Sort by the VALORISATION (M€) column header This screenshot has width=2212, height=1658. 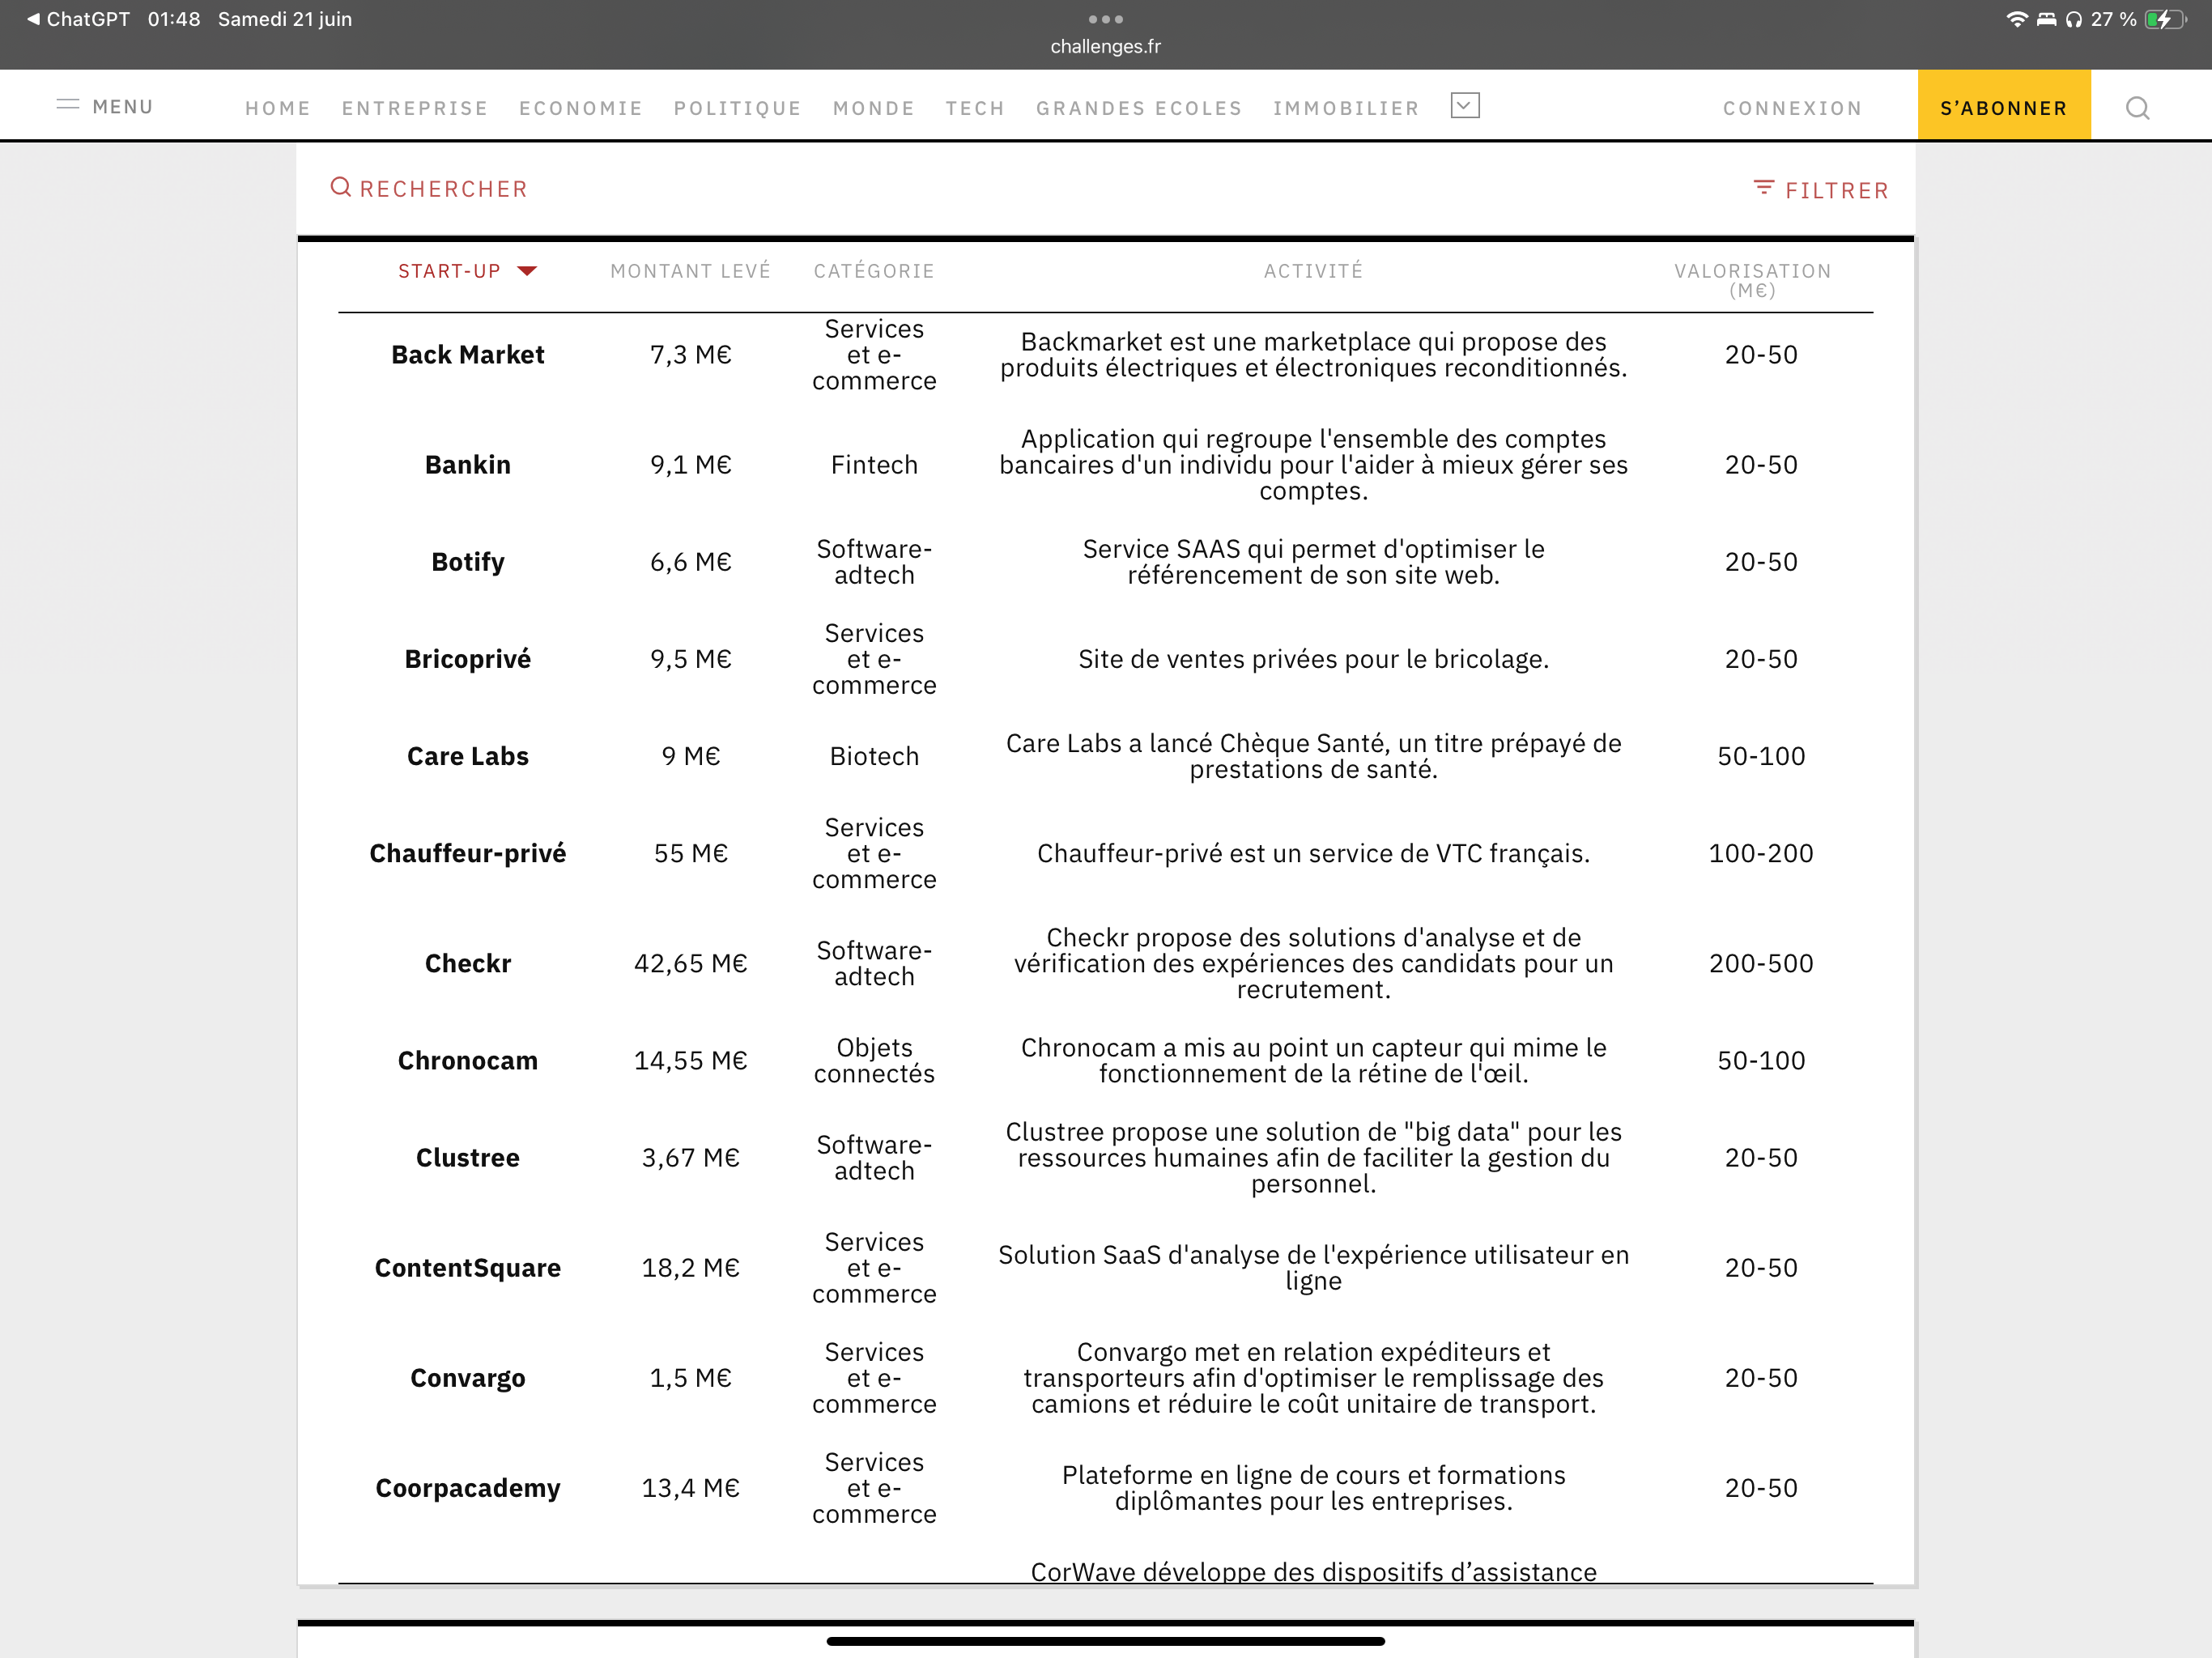1753,281
